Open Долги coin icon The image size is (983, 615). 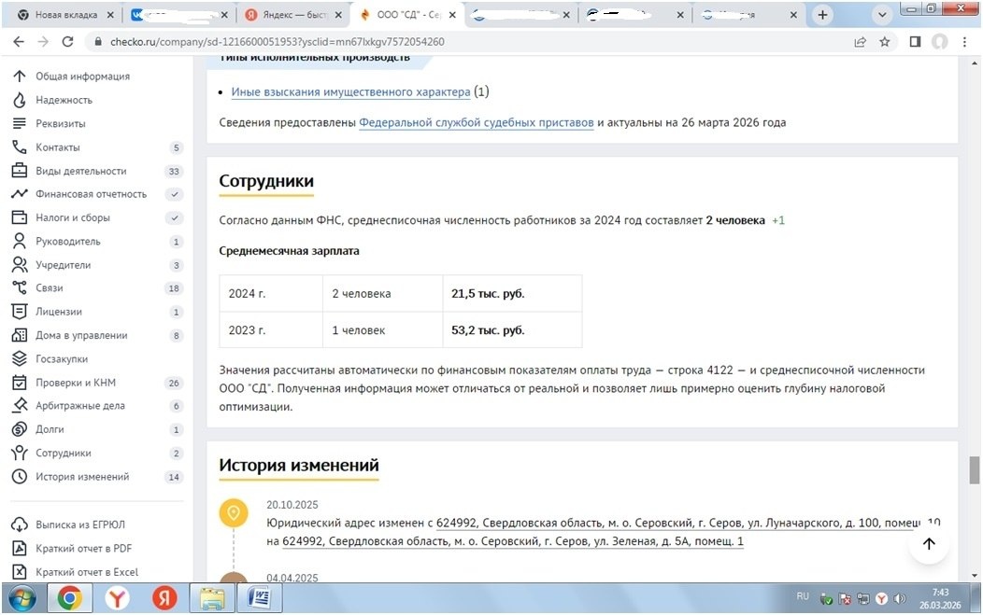[20, 429]
